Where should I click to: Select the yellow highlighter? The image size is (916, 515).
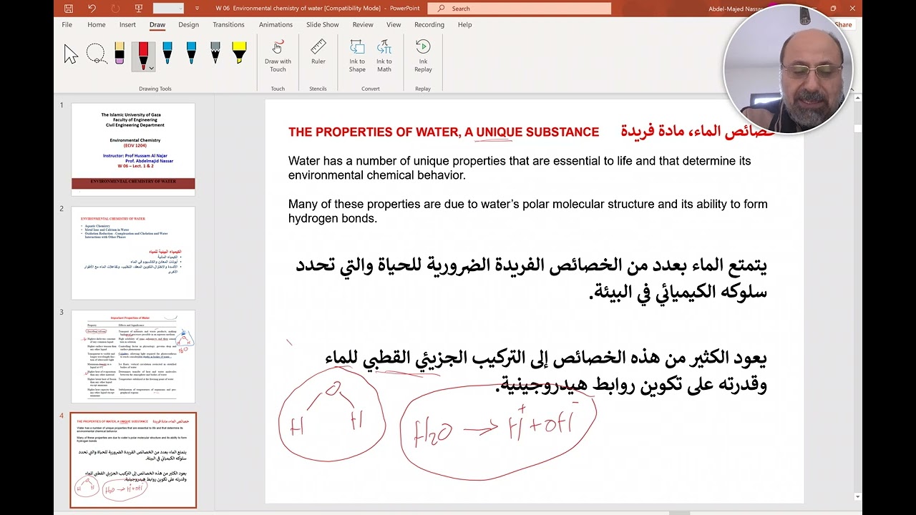[239, 54]
